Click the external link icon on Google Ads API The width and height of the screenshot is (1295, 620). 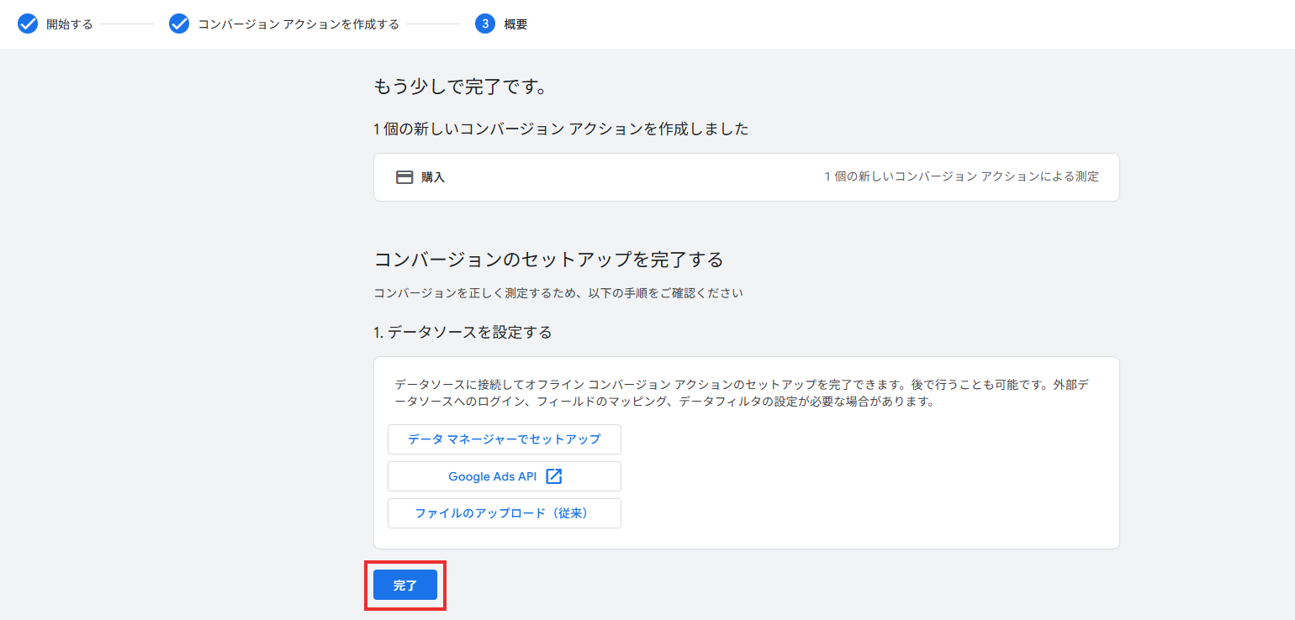click(x=553, y=476)
